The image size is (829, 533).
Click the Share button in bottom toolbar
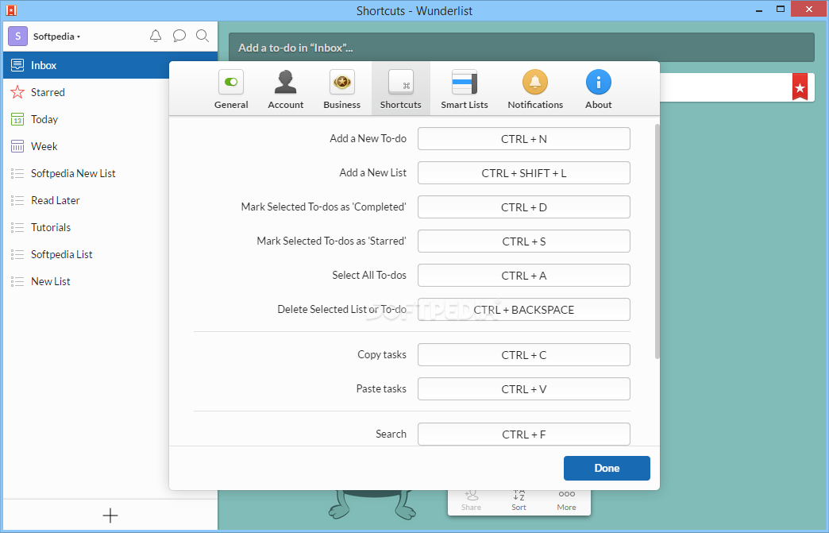pyautogui.click(x=471, y=500)
